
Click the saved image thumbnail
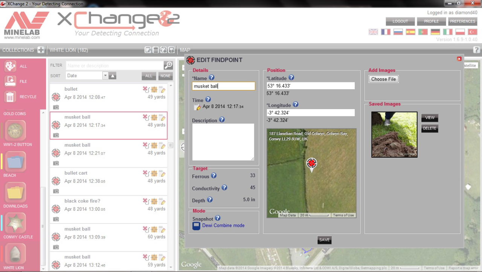click(394, 134)
